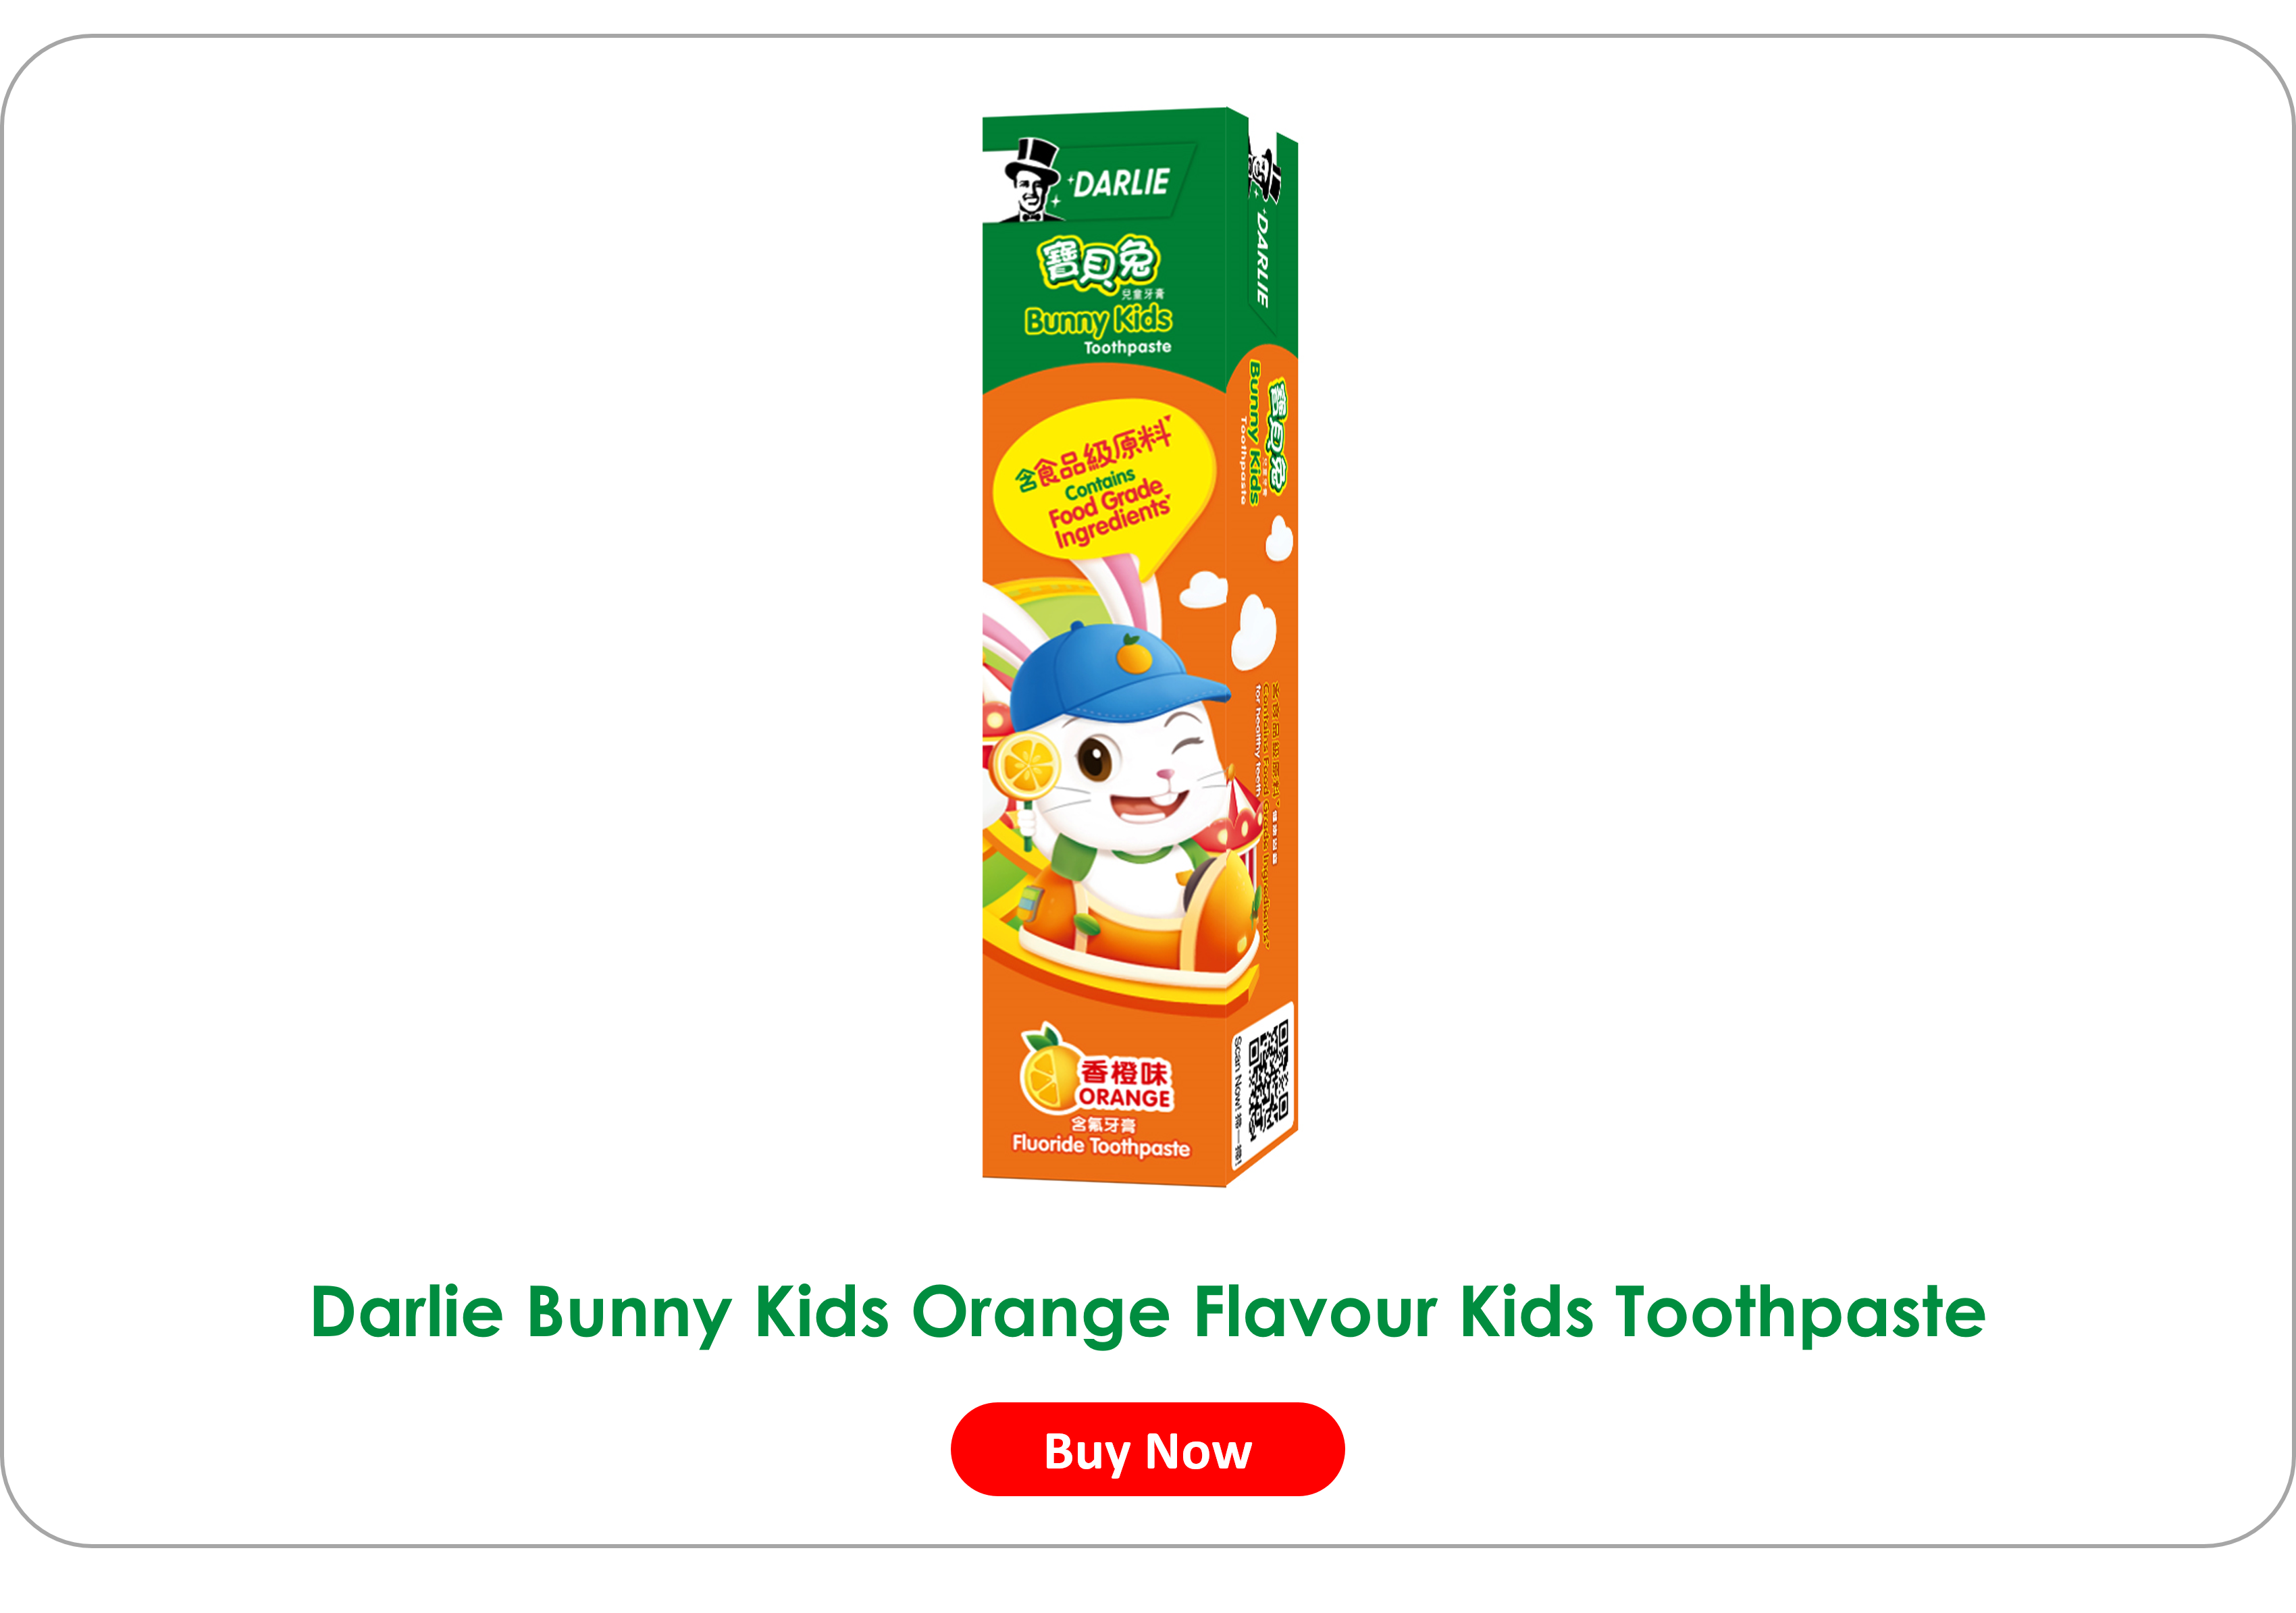Open the Darlie Bunny Kids Orange Flavour title link
2296x1613 pixels.
(1148, 1312)
